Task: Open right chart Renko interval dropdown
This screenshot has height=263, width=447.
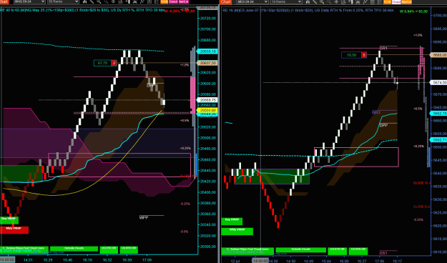Action: pyautogui.click(x=286, y=1)
